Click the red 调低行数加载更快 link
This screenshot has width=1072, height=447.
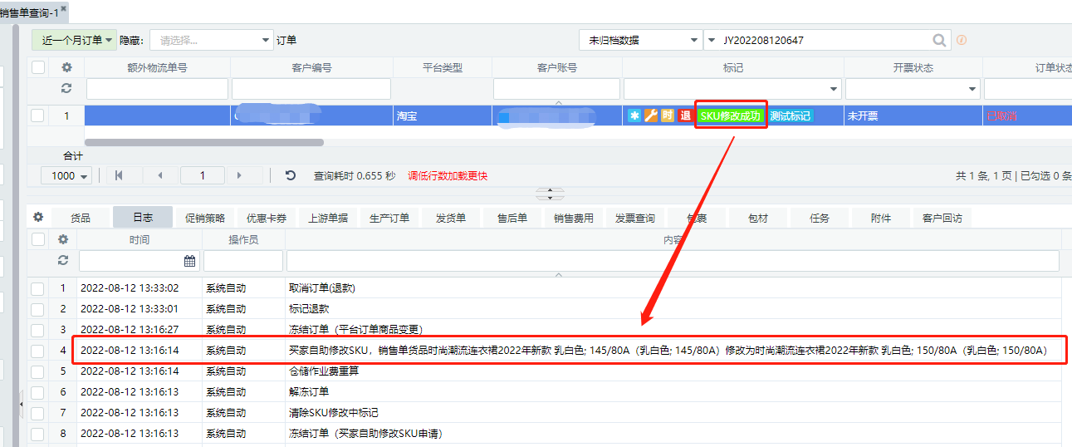(x=448, y=175)
